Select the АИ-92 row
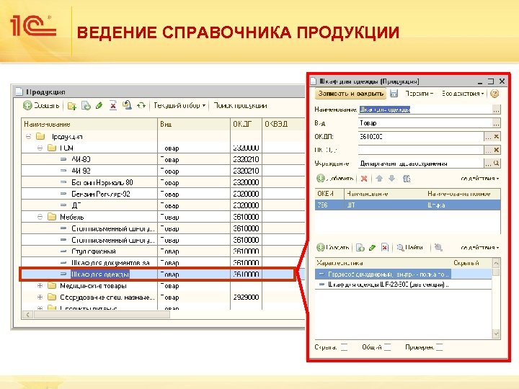 [163, 171]
